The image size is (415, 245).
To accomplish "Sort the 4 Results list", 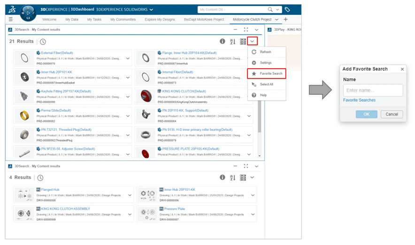I will pos(233,178).
